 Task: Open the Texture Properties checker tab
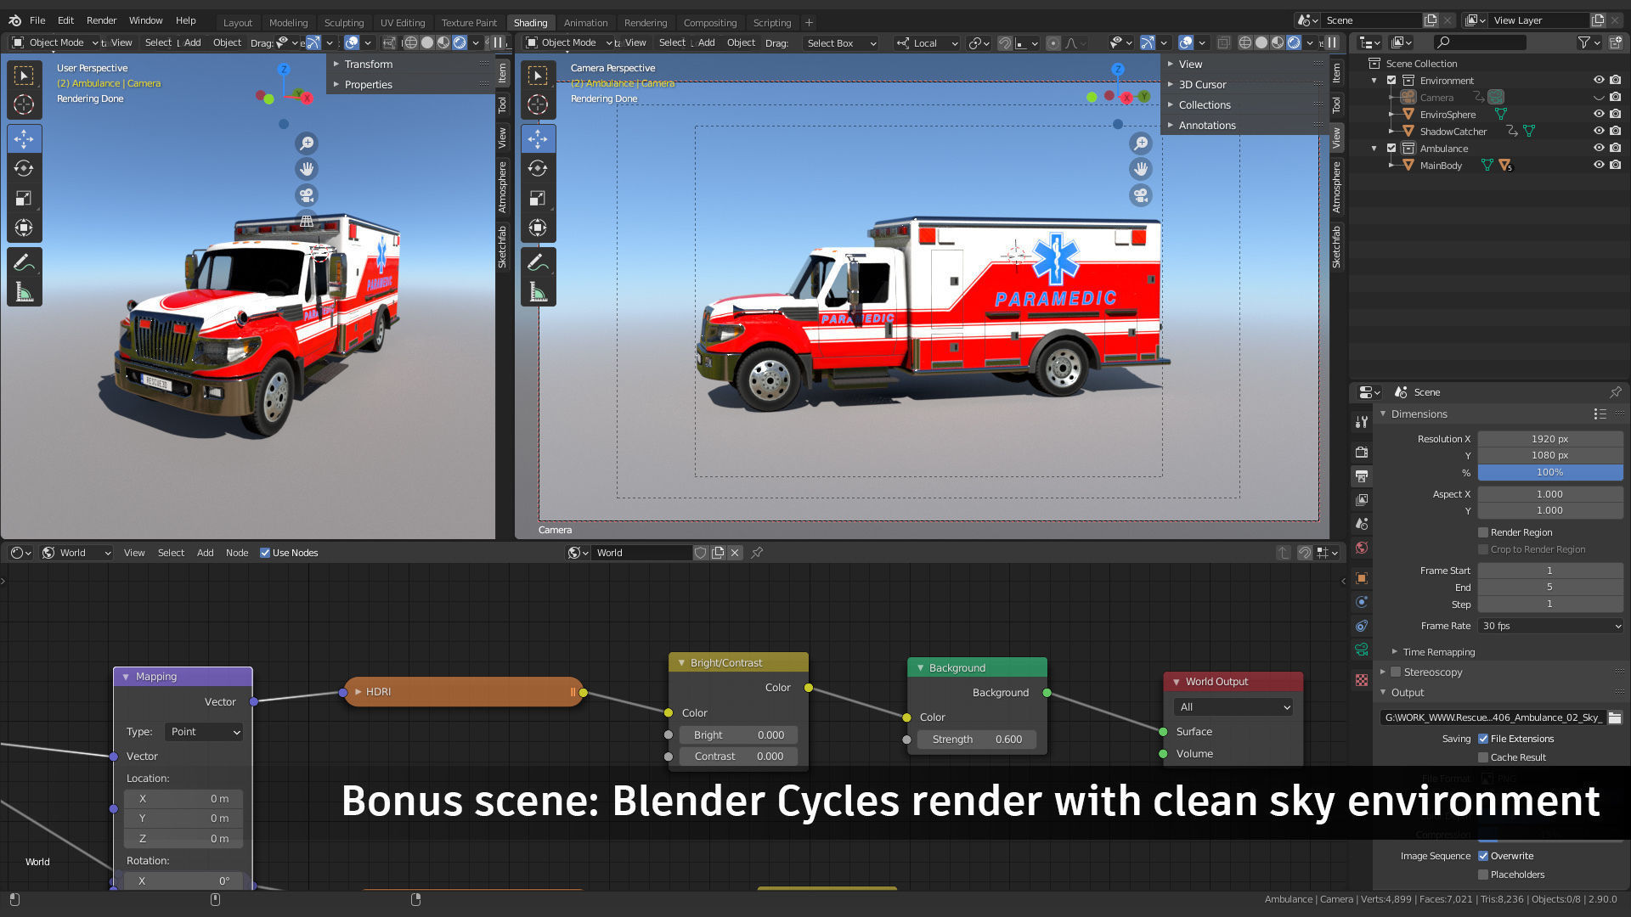1362,680
